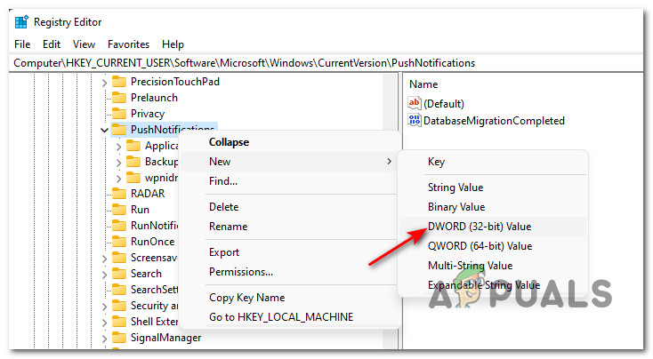The image size is (653, 359).
Task: Select the Privacy key label
Action: (148, 114)
